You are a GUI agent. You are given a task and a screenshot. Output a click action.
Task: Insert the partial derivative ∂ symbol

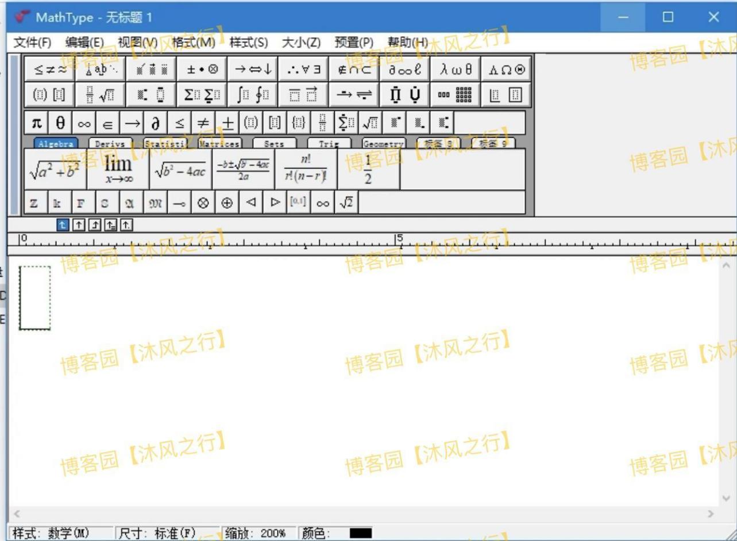click(156, 123)
